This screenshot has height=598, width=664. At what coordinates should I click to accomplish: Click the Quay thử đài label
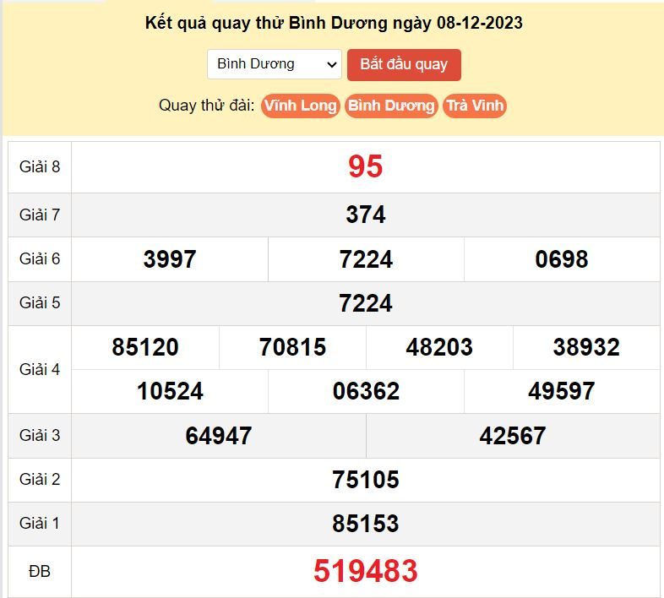[x=207, y=106]
